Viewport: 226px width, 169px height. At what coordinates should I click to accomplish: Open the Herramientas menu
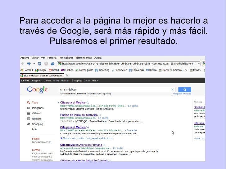(x=84, y=58)
